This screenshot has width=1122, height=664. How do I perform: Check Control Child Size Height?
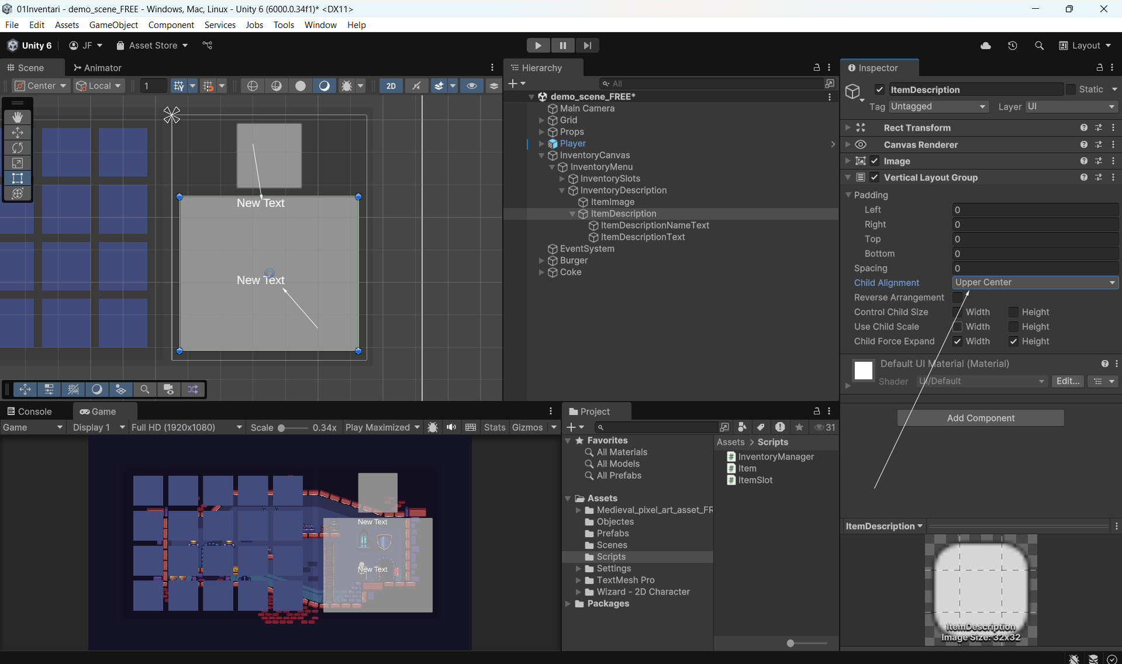point(1013,312)
